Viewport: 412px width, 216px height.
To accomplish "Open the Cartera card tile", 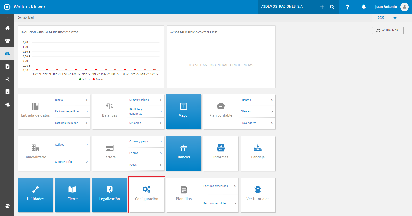I will pos(110,153).
